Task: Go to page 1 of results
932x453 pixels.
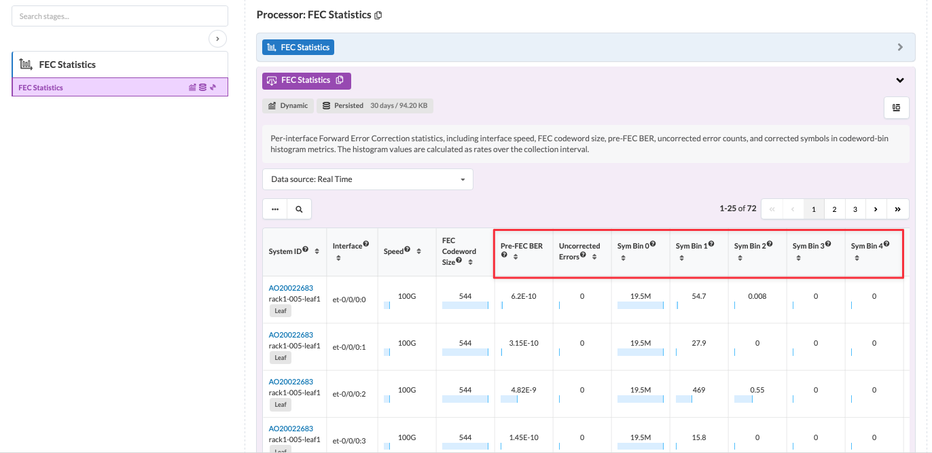Action: click(x=813, y=209)
